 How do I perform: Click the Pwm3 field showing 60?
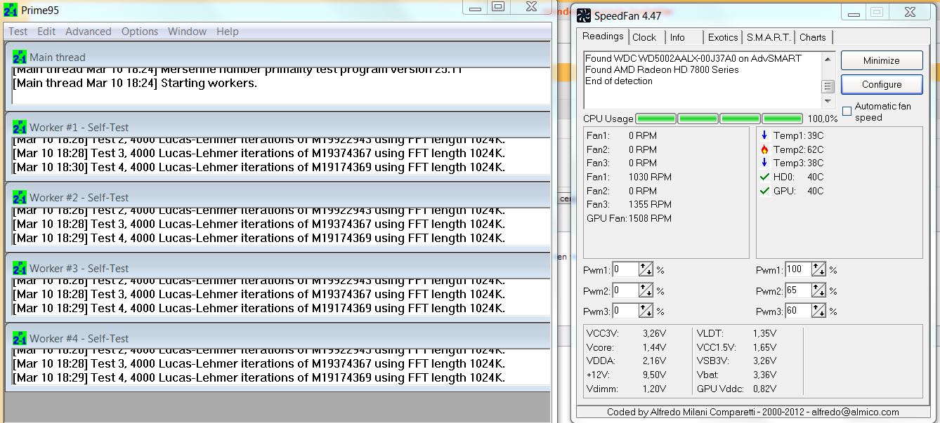[x=798, y=311]
